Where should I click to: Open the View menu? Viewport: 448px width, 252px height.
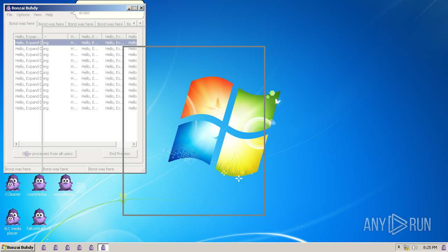[x=37, y=15]
